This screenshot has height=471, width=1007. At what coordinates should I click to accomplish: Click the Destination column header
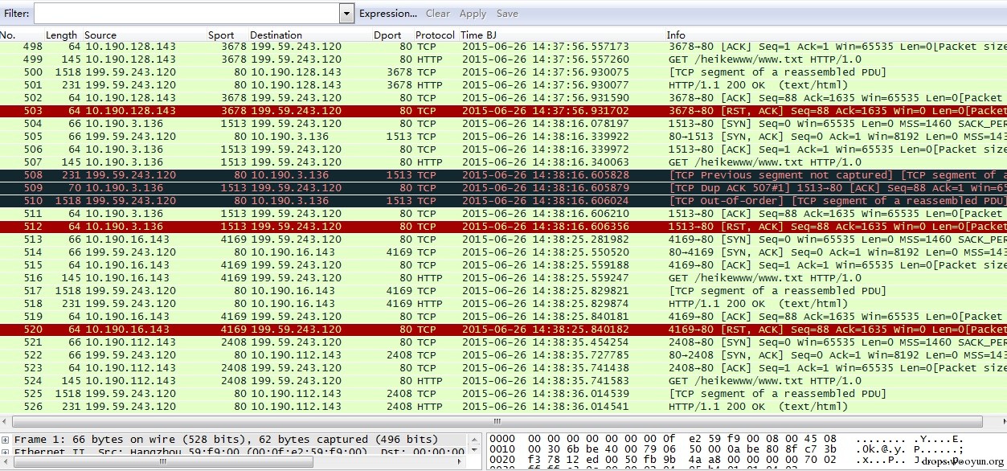pos(276,35)
